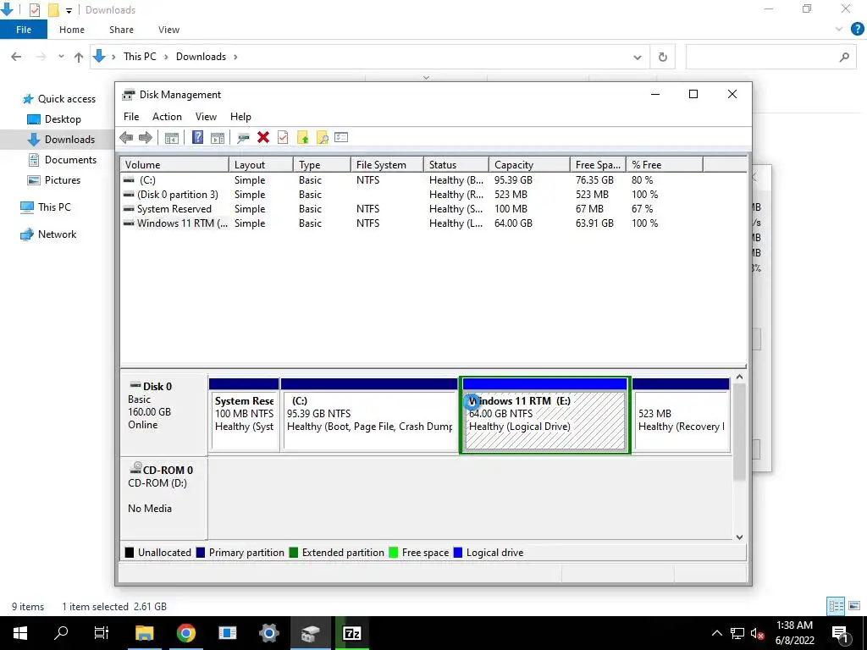Open Task View on the taskbar
This screenshot has height=650, width=867.
click(x=102, y=633)
